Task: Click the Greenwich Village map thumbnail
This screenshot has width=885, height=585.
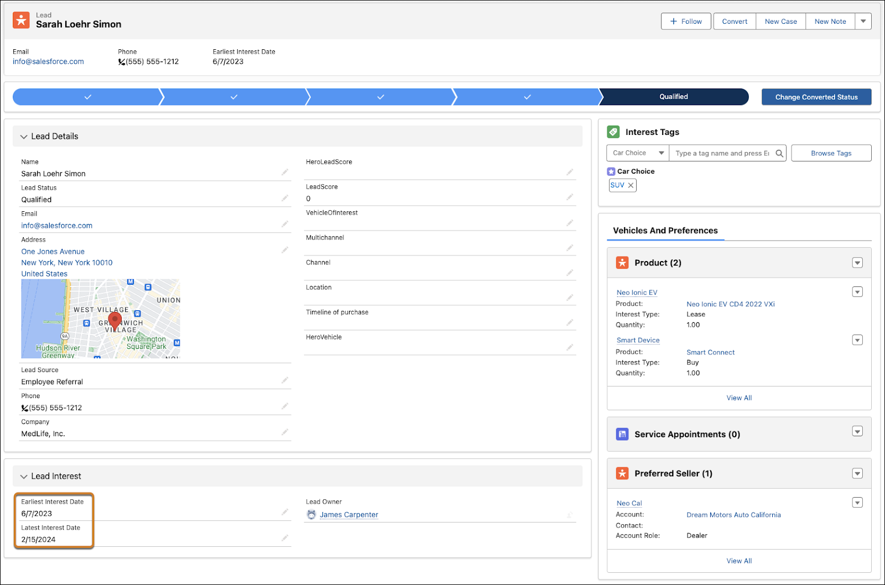Action: (101, 319)
